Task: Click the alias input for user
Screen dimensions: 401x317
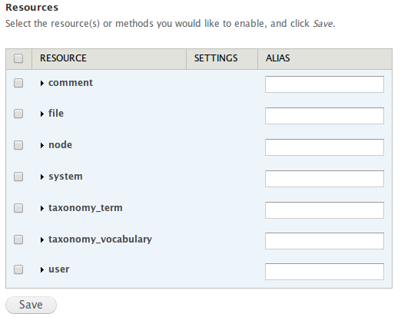Action: tap(324, 272)
